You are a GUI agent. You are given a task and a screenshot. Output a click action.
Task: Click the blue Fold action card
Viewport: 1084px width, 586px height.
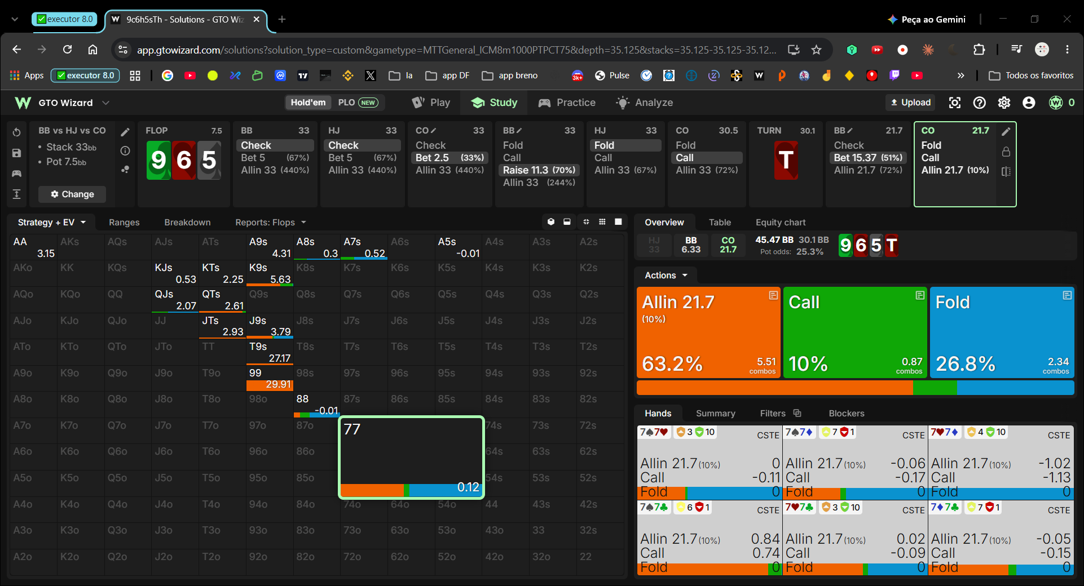[1002, 332]
